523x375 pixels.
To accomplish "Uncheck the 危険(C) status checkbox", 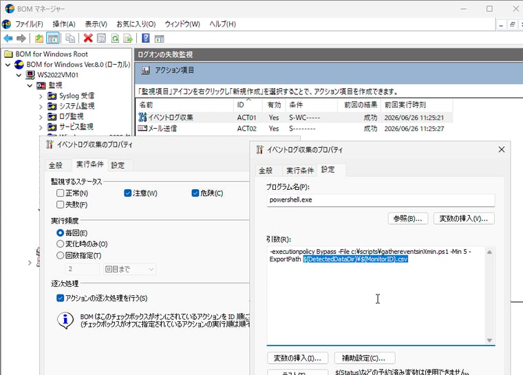I will click(195, 193).
